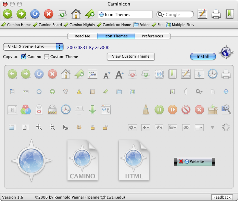The width and height of the screenshot is (238, 201).
Task: Click the open unlocked padlock icon
Action: pos(105,127)
